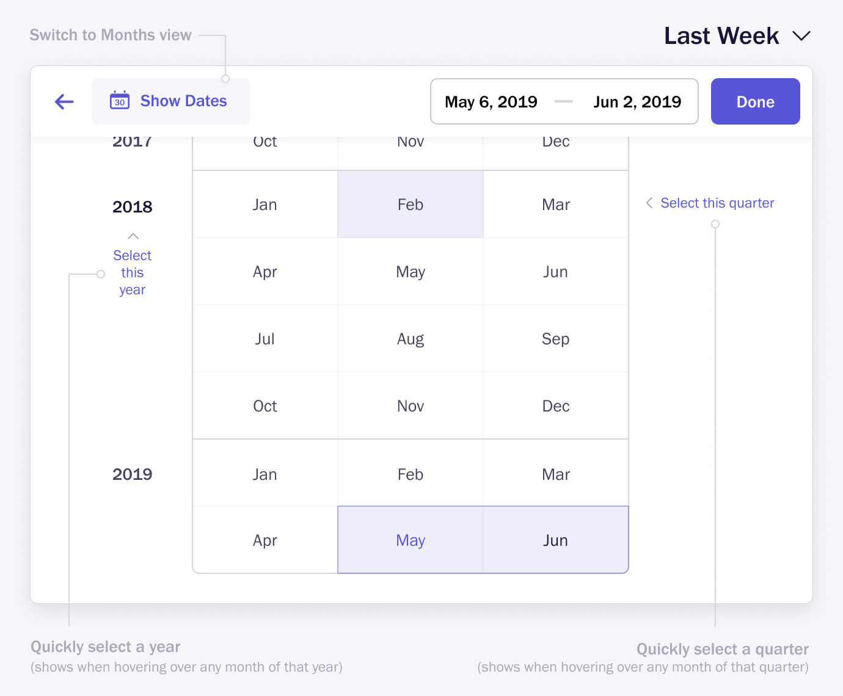The height and width of the screenshot is (696, 843).
Task: Select May 2019 month cell
Action: click(x=411, y=540)
